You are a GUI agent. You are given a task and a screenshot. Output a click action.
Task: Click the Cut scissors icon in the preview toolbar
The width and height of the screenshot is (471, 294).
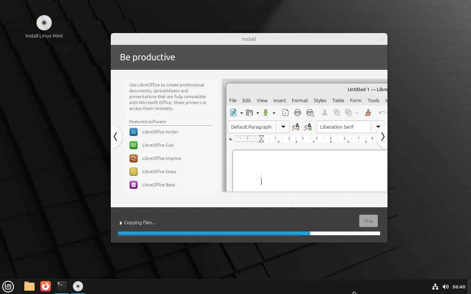pyautogui.click(x=325, y=113)
